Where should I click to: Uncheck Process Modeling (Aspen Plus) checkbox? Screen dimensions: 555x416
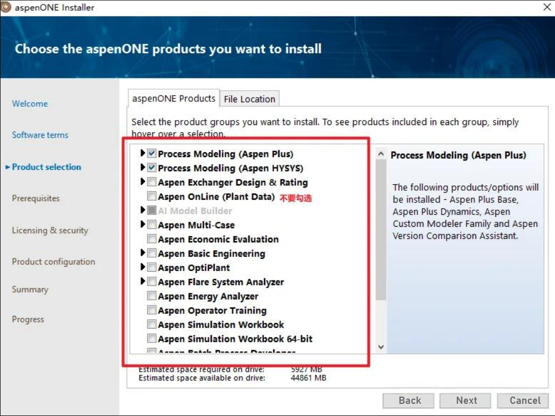pos(152,153)
